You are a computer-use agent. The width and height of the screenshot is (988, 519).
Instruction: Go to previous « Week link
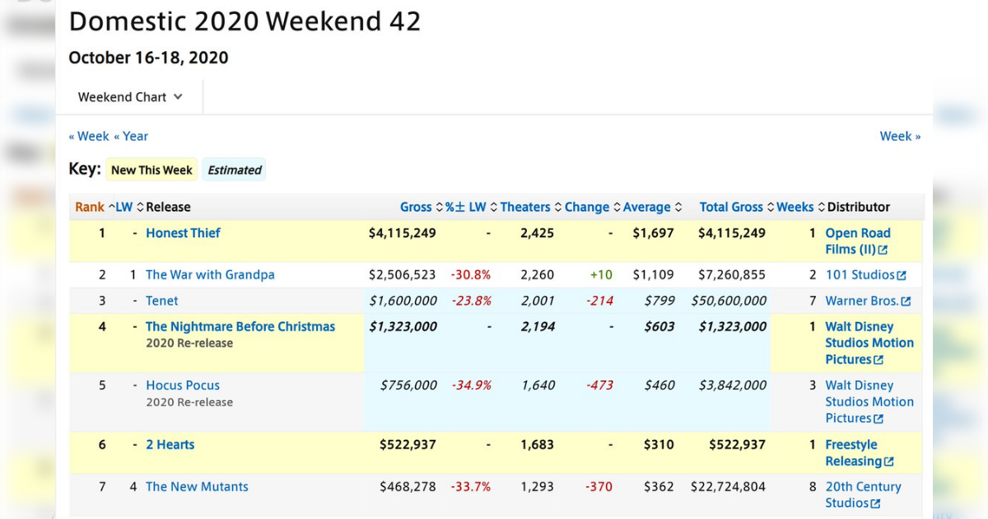(89, 137)
